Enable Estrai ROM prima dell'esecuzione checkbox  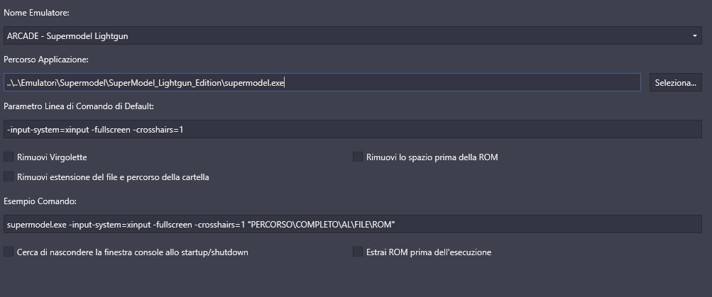tap(358, 252)
